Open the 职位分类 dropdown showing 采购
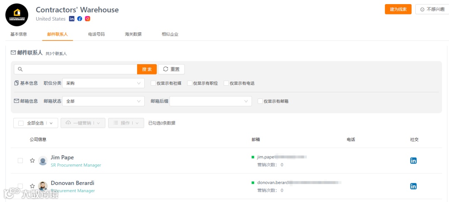449x202 pixels. coord(104,83)
